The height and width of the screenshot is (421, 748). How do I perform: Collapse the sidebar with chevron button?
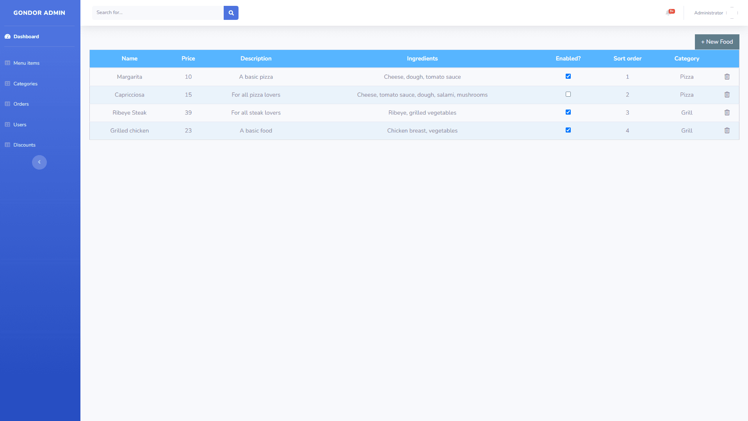(39, 162)
